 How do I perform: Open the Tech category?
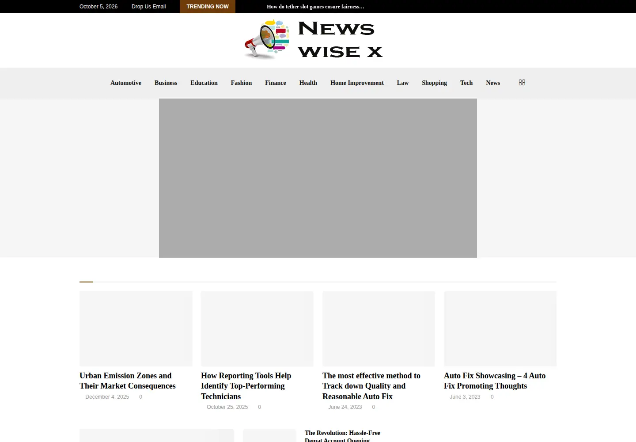(x=466, y=83)
